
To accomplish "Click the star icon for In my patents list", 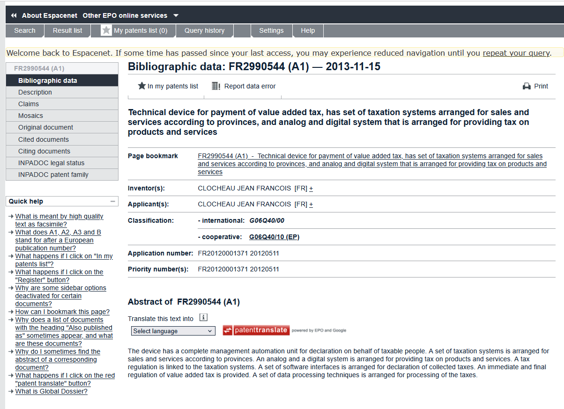I will (x=142, y=86).
